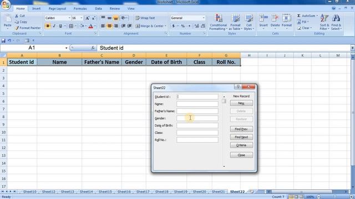Toggle Top Align

(x=103, y=18)
